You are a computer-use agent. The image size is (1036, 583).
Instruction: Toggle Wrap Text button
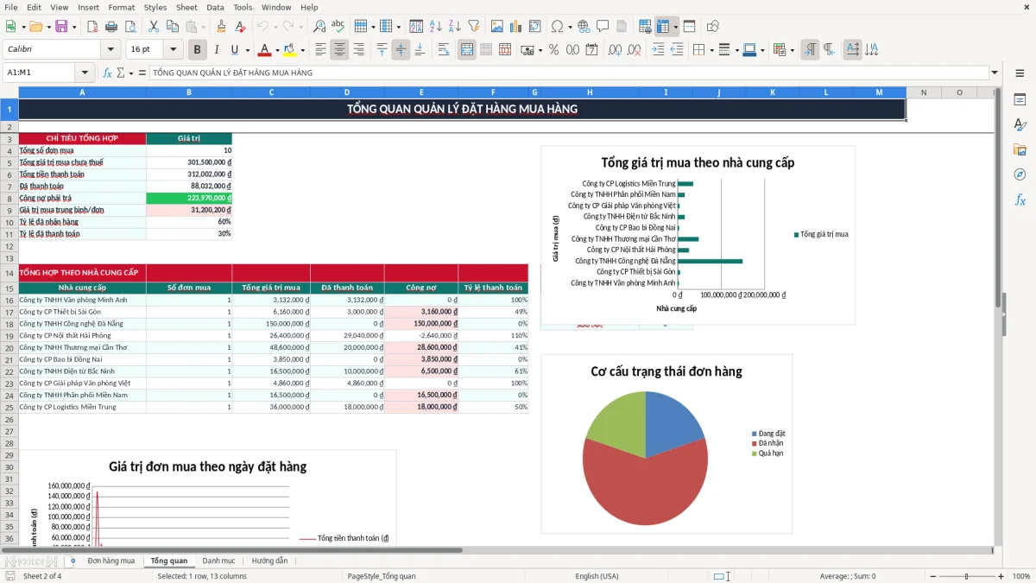pos(444,49)
